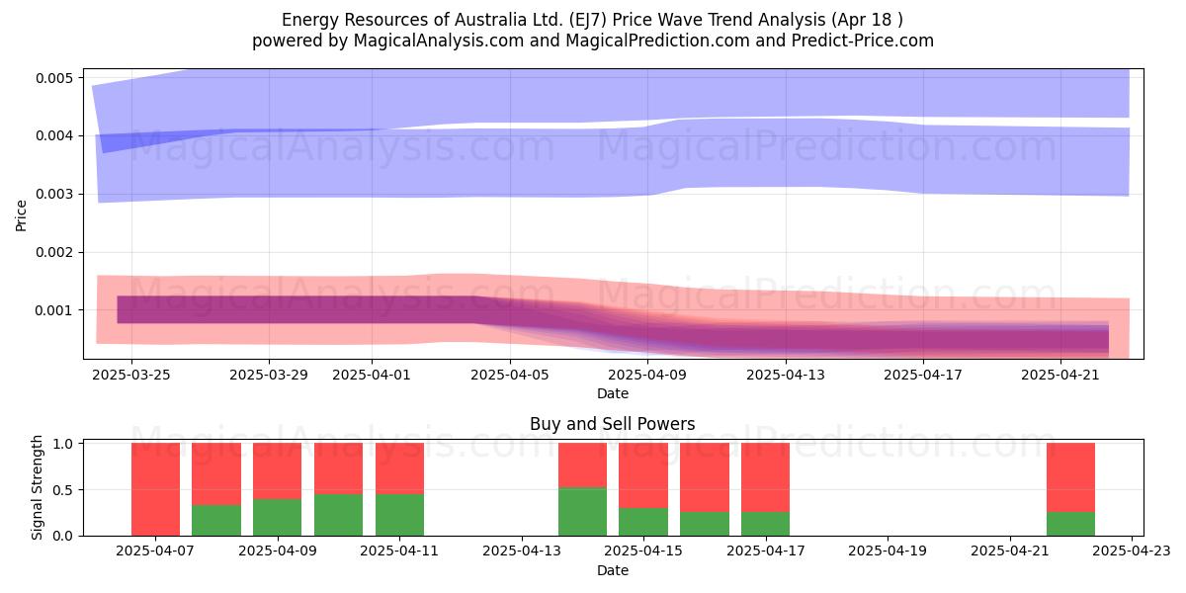Click the 0.001 price tick label
Screen dimensions: 1186x593
(56, 311)
